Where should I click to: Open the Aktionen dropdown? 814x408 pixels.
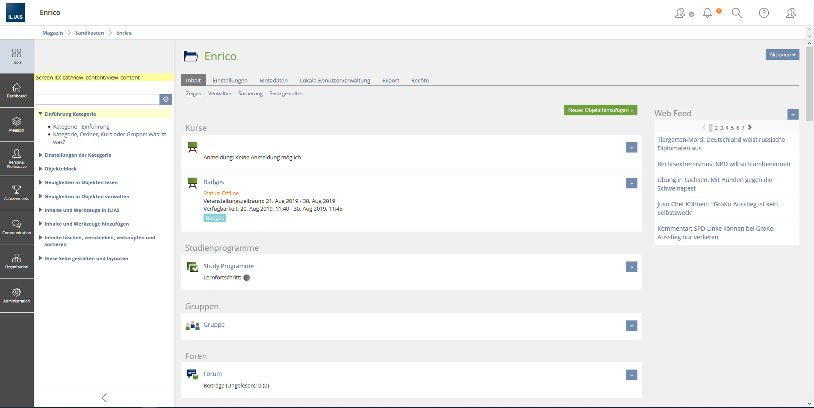782,55
